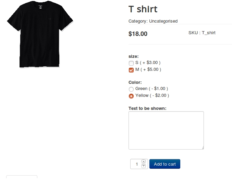Image resolution: width=232 pixels, height=180 pixels.
Task: Click the SKU : T_shirt text
Action: 202,33
